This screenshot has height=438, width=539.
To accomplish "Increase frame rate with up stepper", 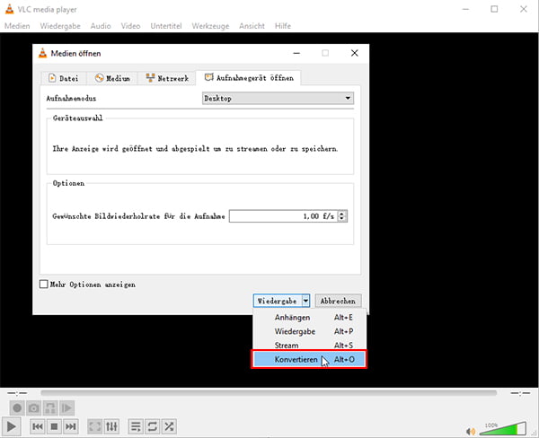I will tap(341, 214).
